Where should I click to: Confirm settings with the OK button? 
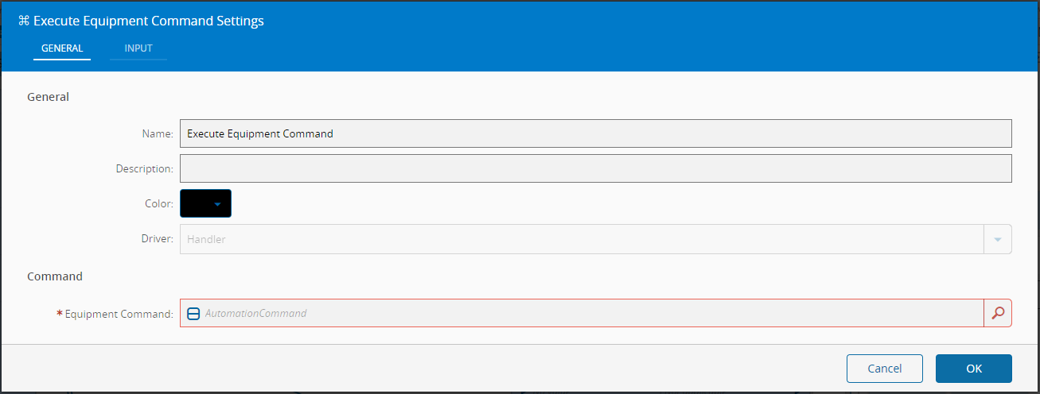tap(973, 369)
